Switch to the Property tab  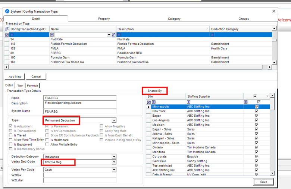(104, 19)
